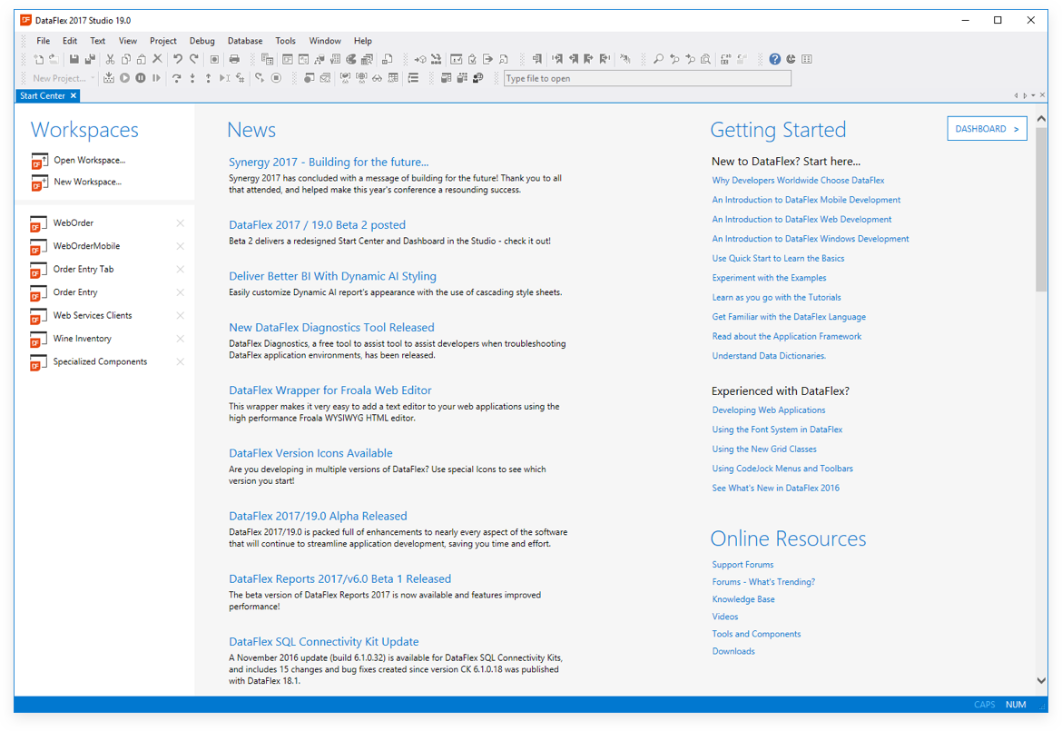Open DataFlex Version Icons Available article
Viewport: 1062px width, 731px height.
coord(310,453)
